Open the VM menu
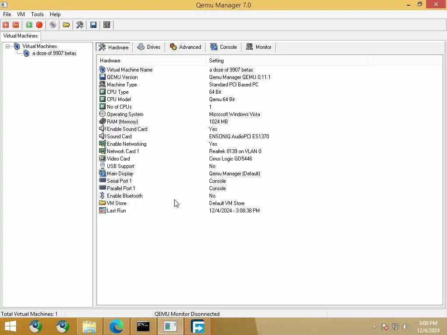The height and width of the screenshot is (335, 447). pyautogui.click(x=21, y=14)
